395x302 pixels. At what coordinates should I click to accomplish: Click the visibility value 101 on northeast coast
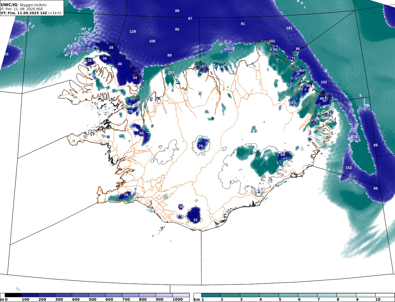tap(272, 41)
